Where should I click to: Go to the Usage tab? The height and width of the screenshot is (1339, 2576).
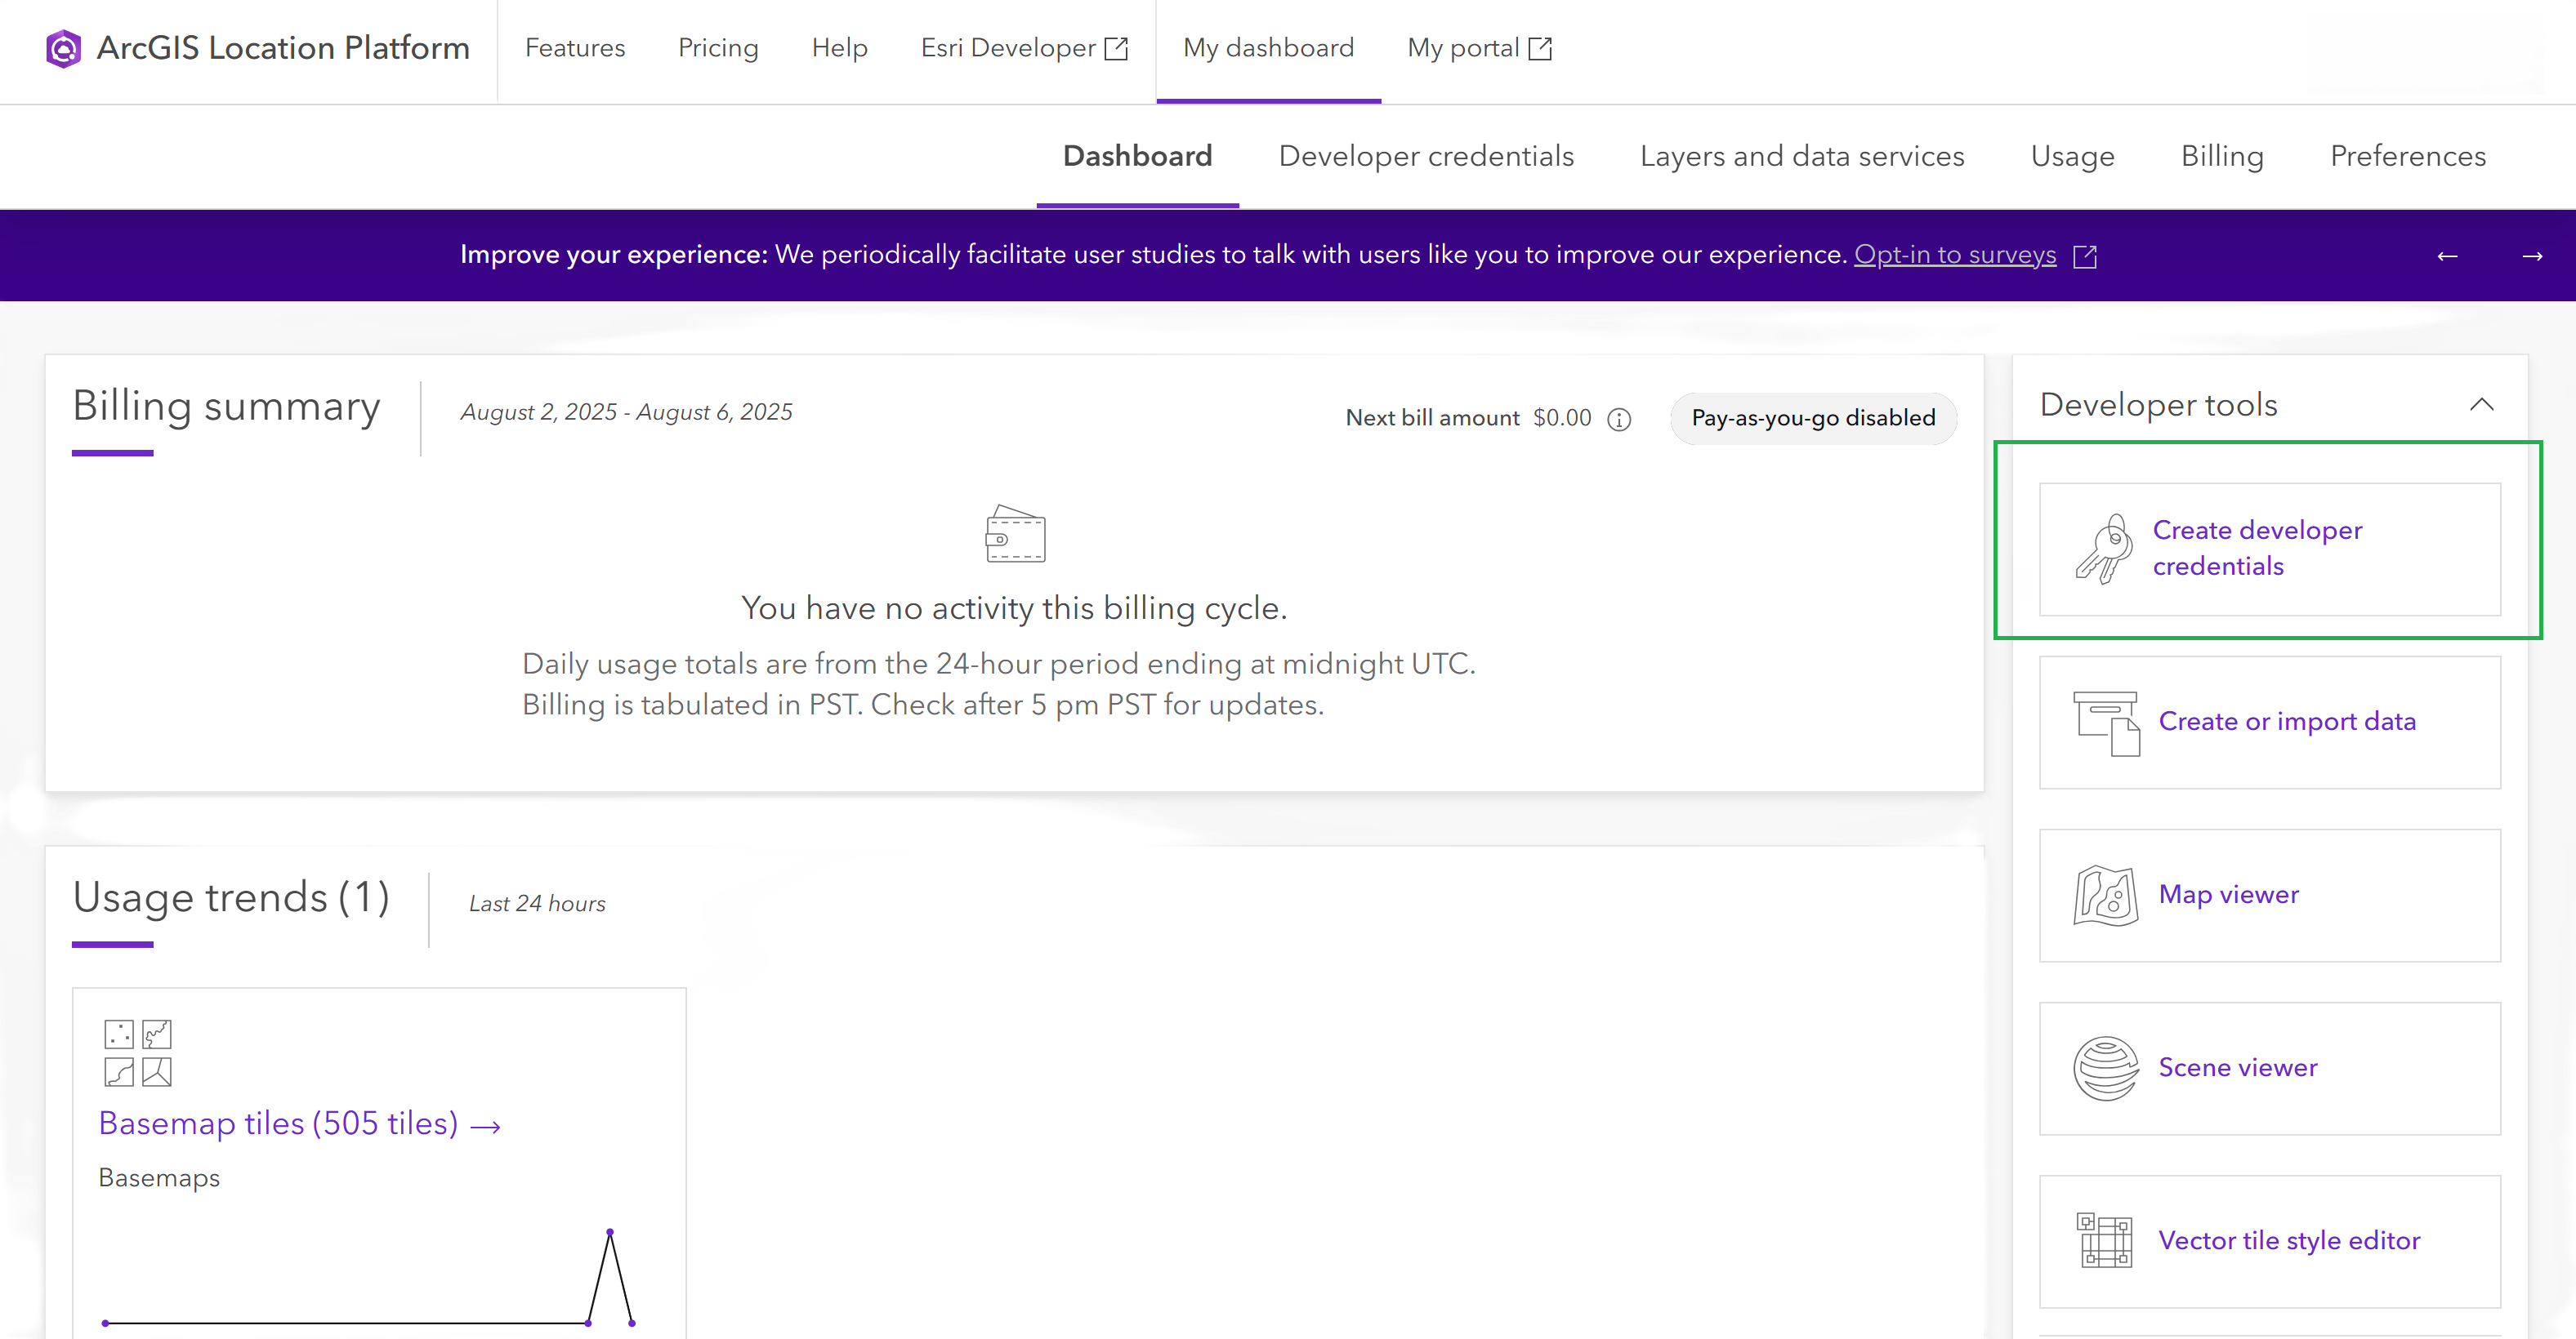point(2072,156)
